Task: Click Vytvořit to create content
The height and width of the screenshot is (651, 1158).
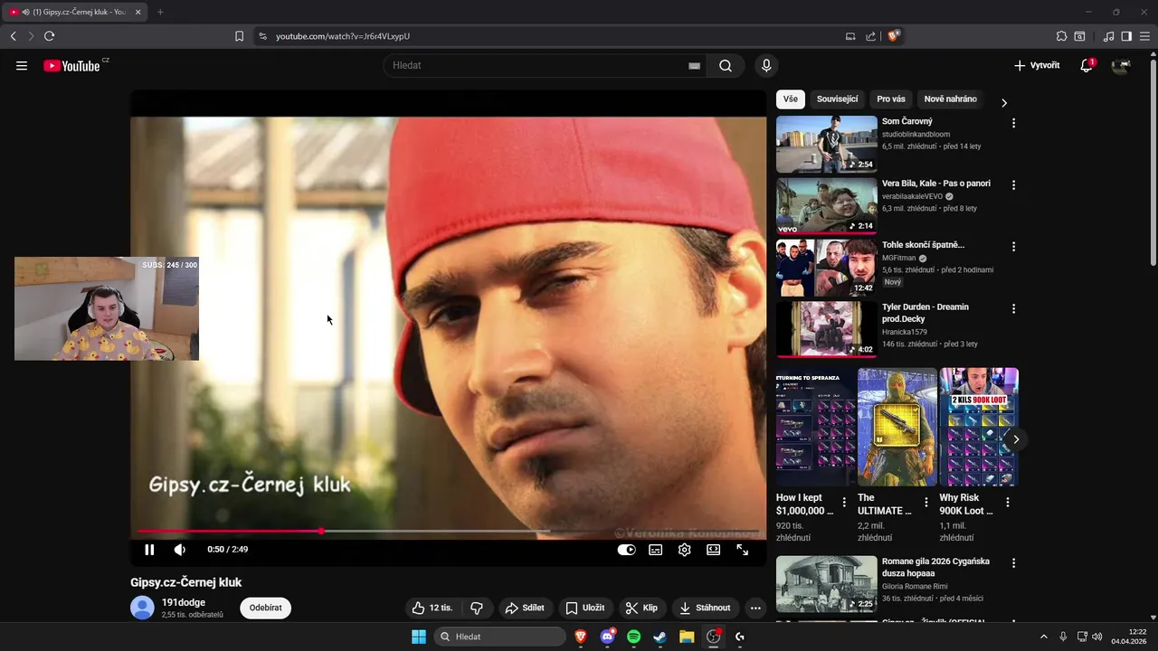Action: (1037, 65)
